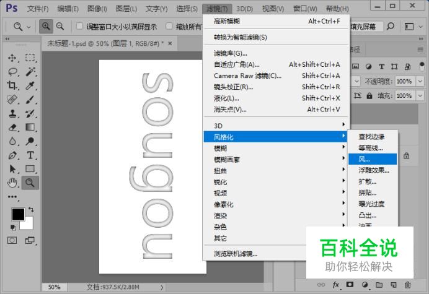Toggle the shape layer filter icon

coord(394,66)
